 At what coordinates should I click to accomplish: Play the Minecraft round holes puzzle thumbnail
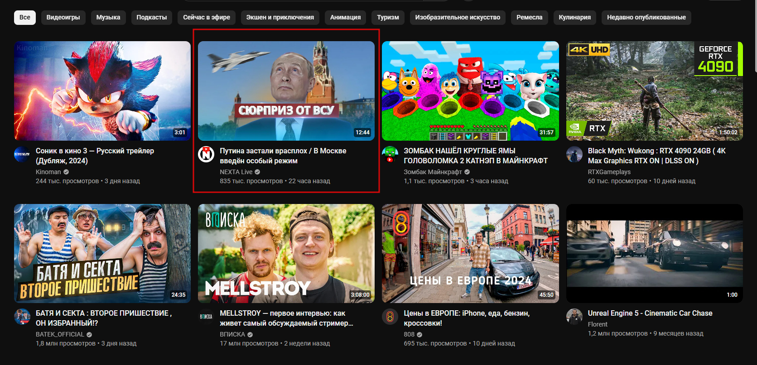point(470,91)
